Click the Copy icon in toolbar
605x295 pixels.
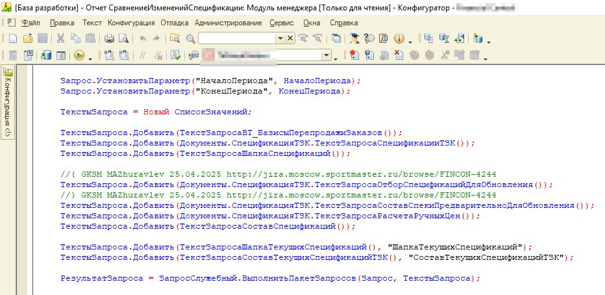tap(75, 38)
